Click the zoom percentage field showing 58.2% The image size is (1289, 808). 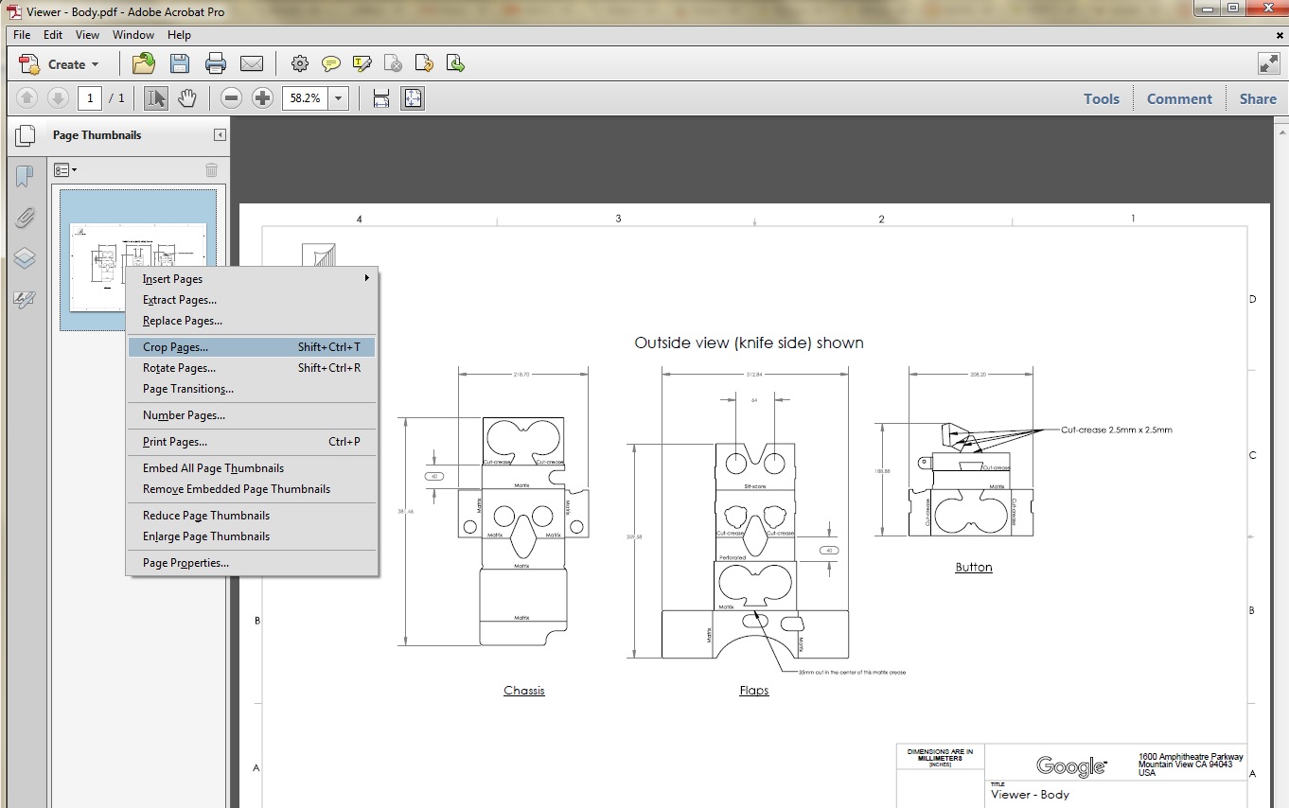tap(305, 97)
